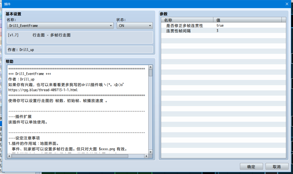Click help horizontal scroll right arrow

147,156
